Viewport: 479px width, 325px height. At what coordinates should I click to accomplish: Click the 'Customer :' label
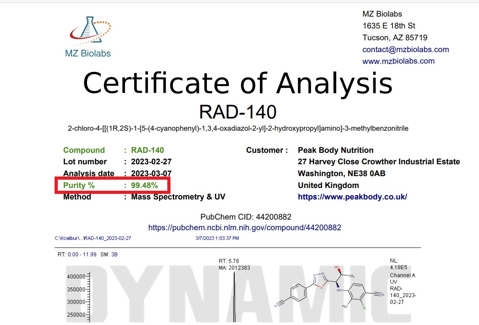pos(267,150)
